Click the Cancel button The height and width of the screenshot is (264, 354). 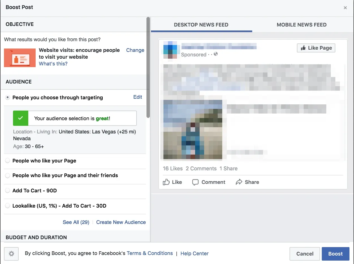[x=305, y=254]
